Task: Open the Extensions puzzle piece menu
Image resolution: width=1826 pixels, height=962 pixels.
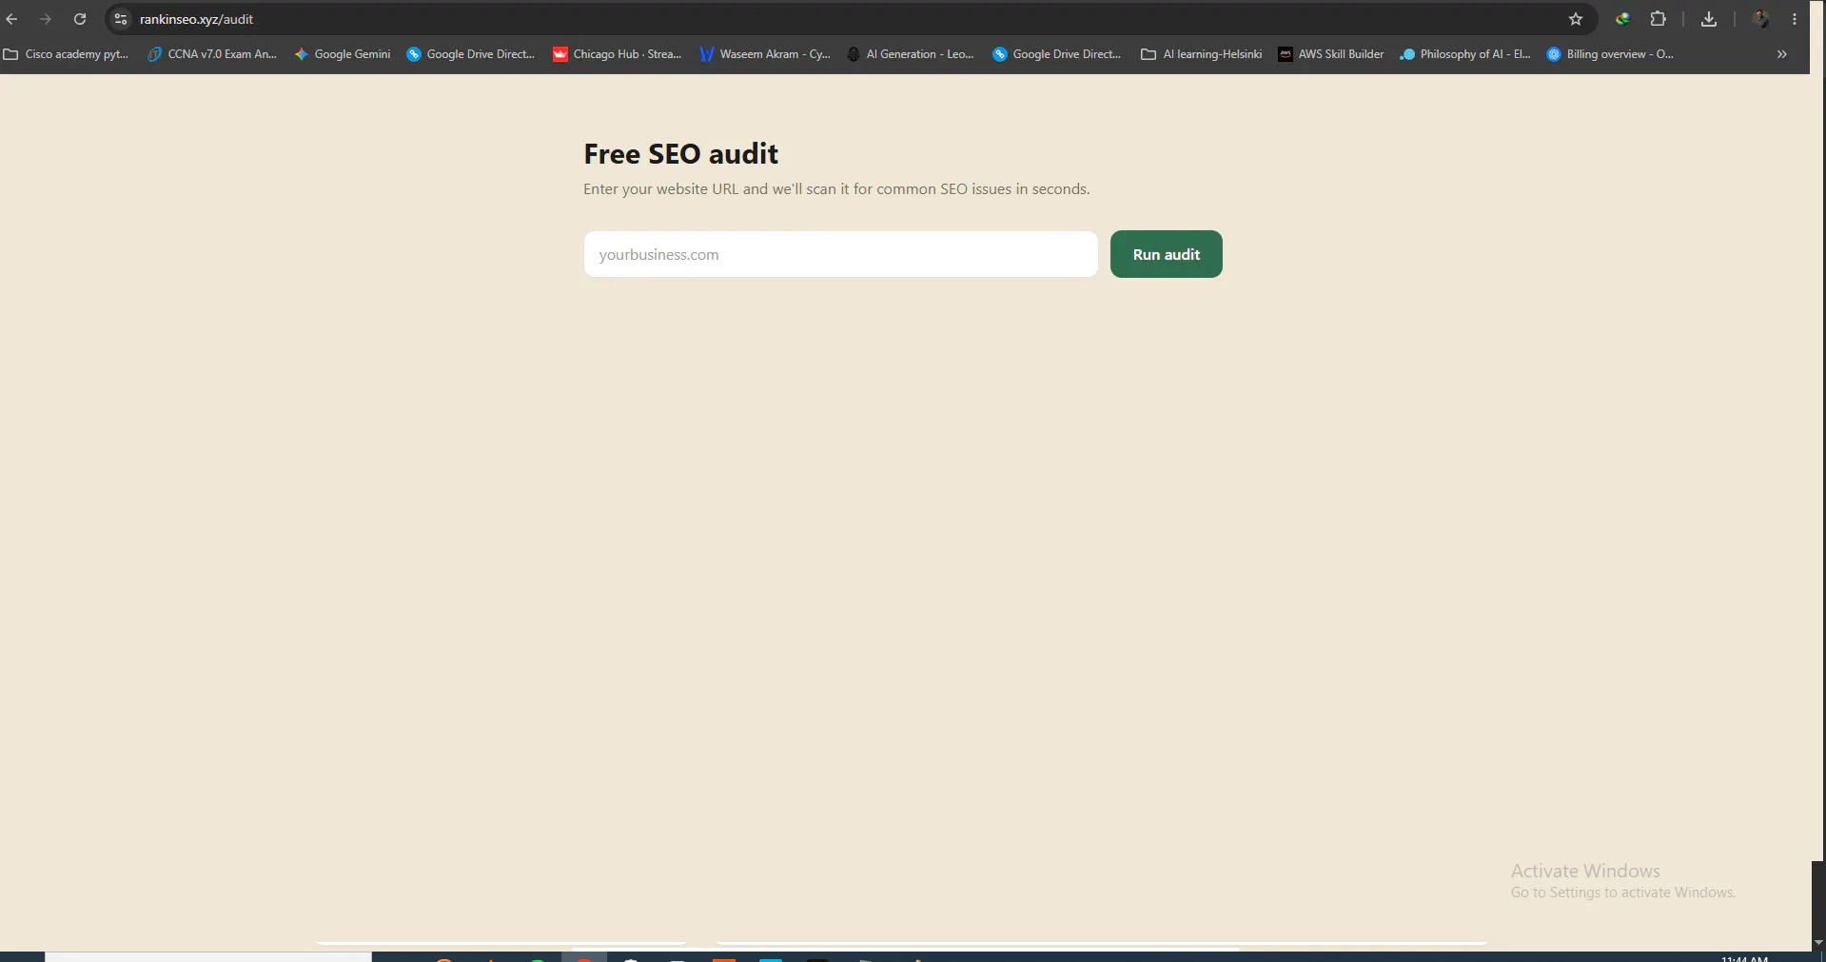Action: pyautogui.click(x=1658, y=19)
